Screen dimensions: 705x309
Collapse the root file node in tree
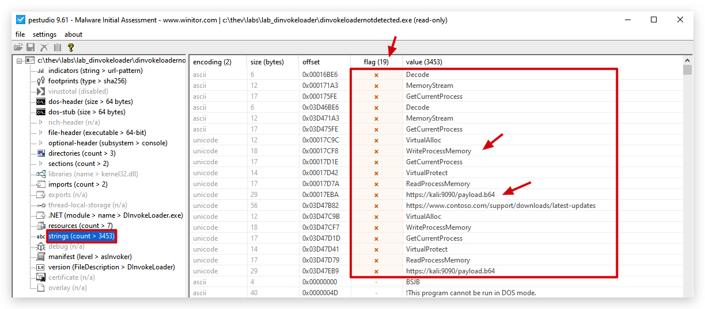point(19,60)
